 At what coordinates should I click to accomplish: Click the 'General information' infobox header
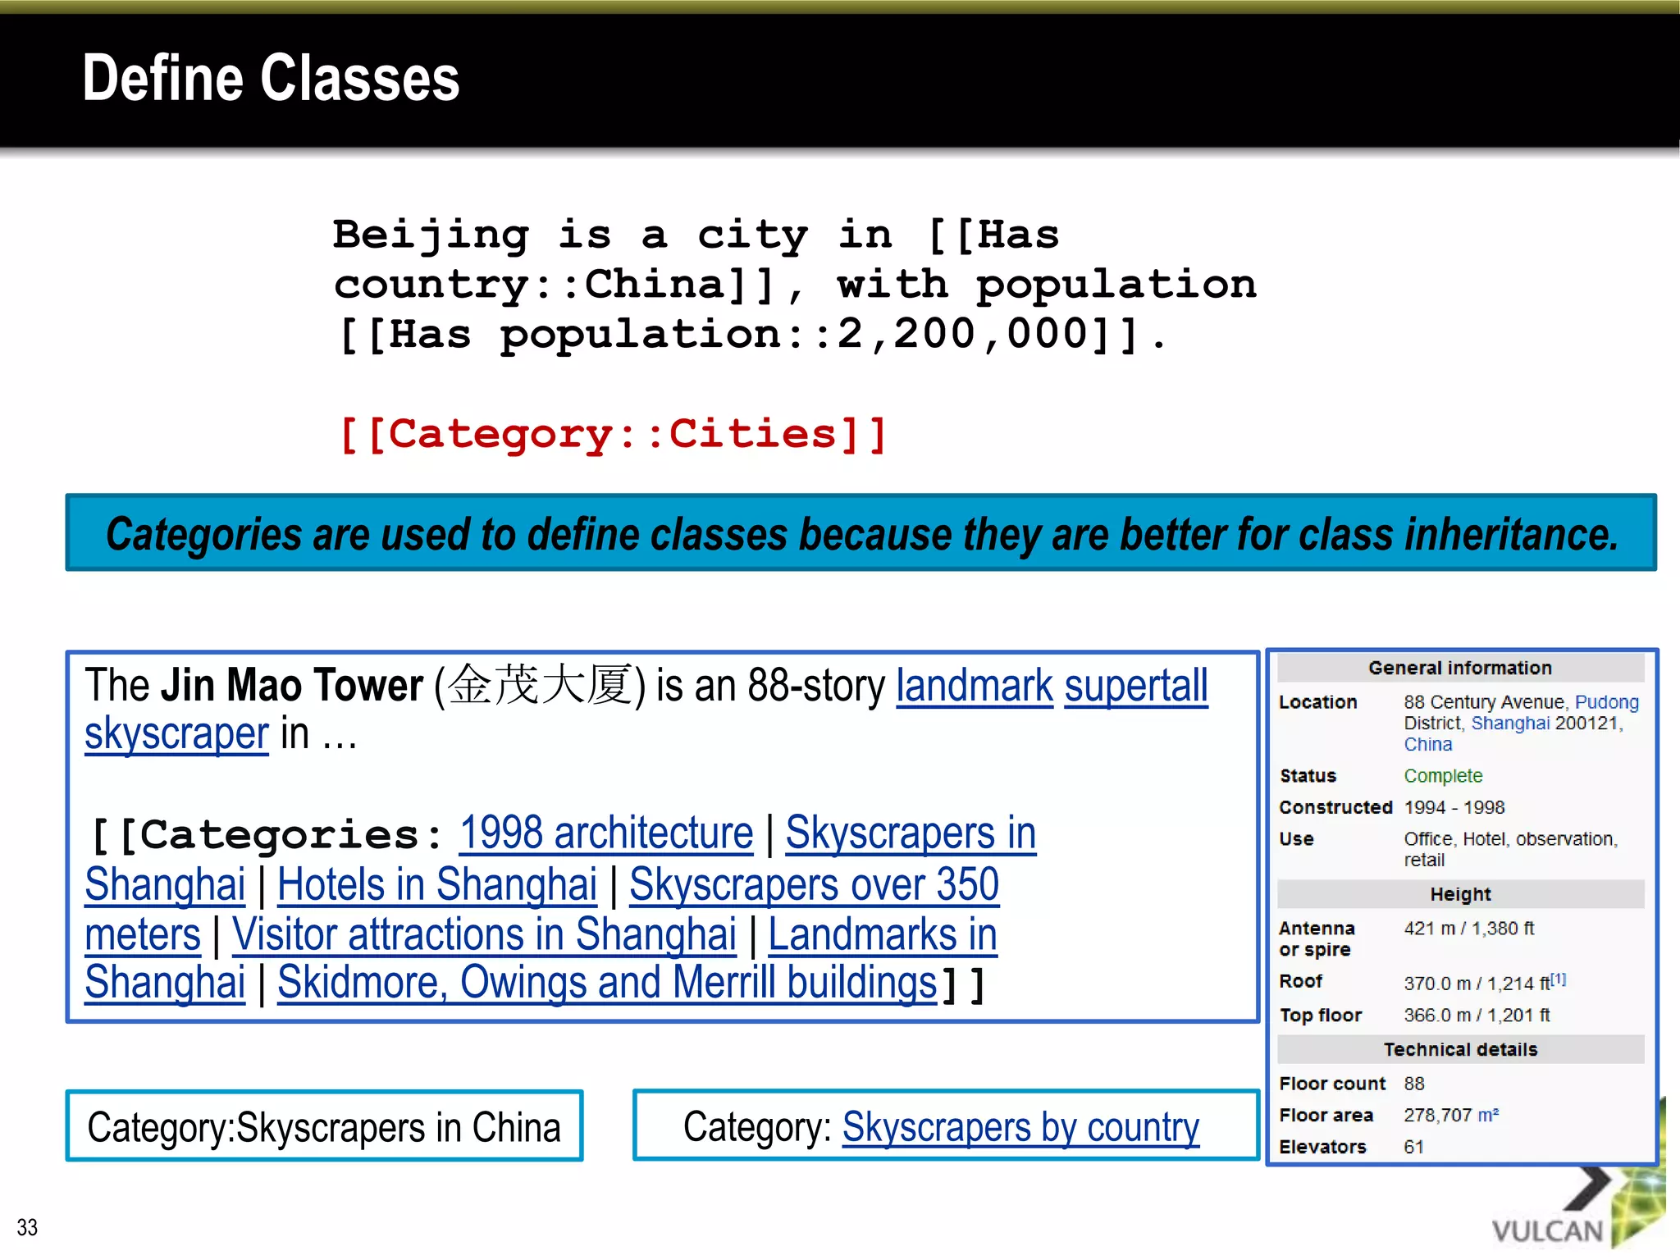(1459, 668)
